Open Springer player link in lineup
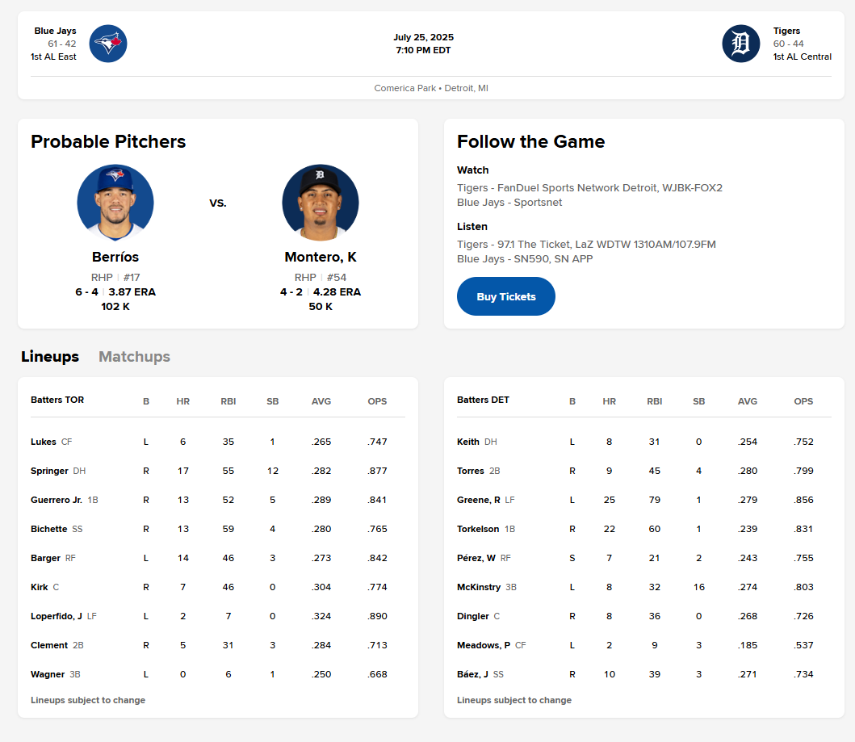Image resolution: width=855 pixels, height=742 pixels. point(50,471)
